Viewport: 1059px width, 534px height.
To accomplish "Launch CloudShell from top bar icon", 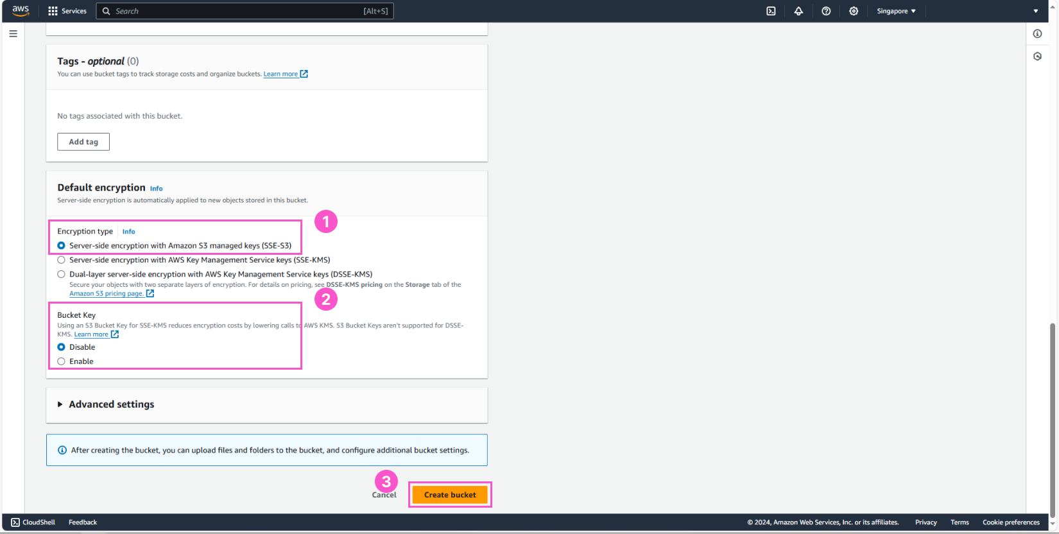I will [771, 11].
